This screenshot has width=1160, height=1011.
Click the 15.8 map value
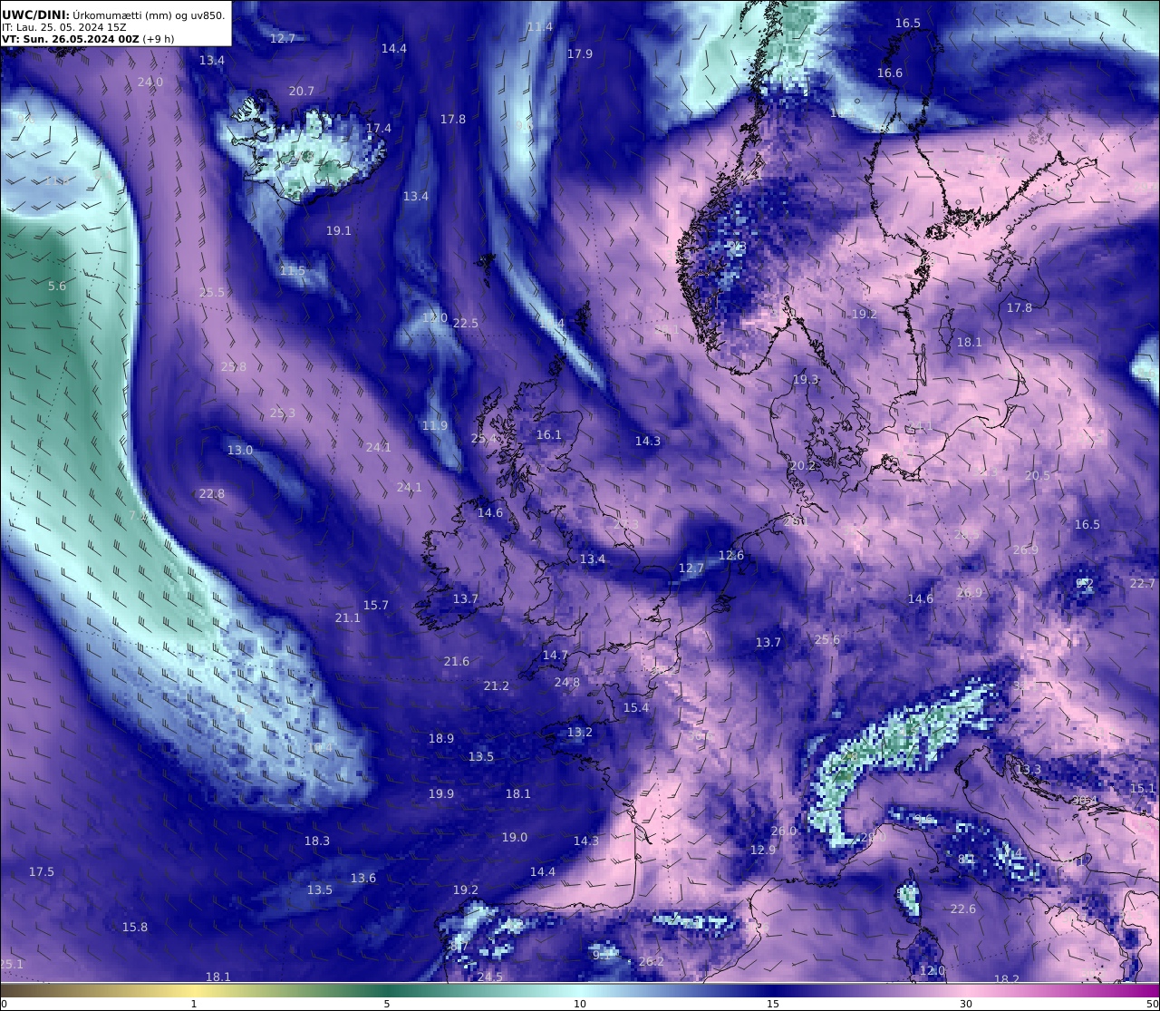(135, 927)
